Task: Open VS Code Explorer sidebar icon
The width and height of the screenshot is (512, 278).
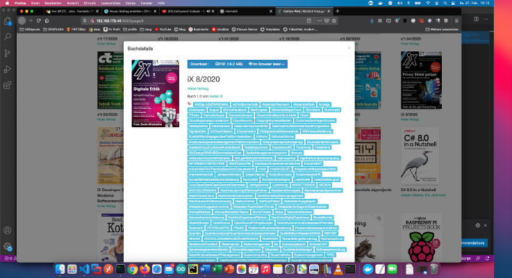Action: (x=7, y=22)
